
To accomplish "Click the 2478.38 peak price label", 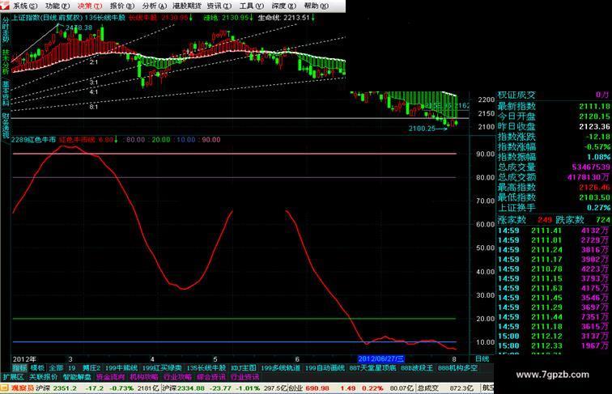I will (x=79, y=28).
